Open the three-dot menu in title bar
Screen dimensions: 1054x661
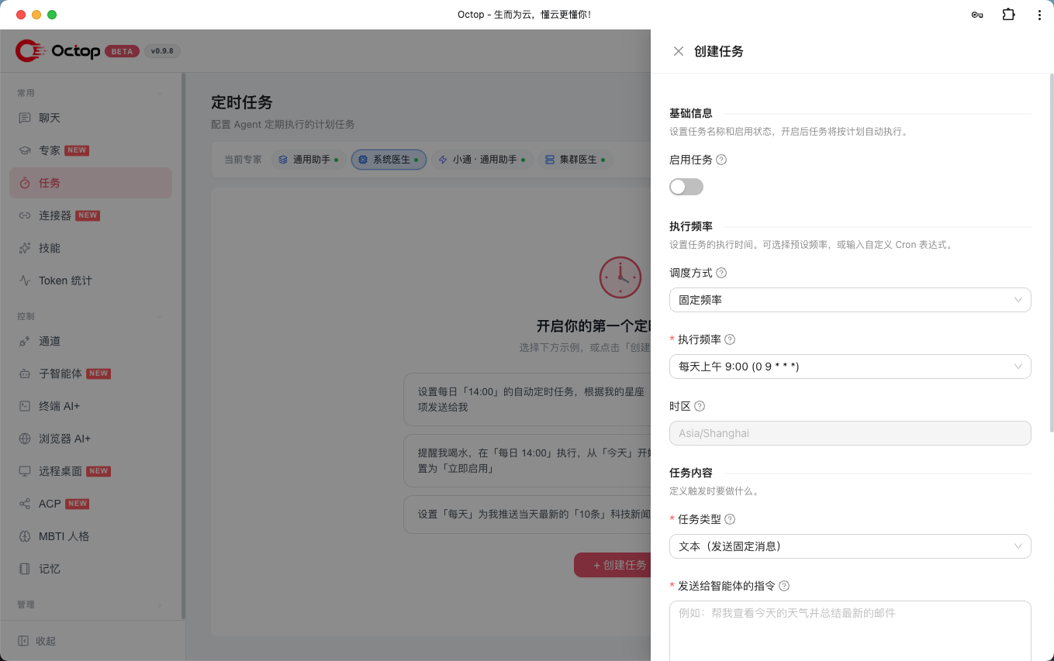(1039, 15)
